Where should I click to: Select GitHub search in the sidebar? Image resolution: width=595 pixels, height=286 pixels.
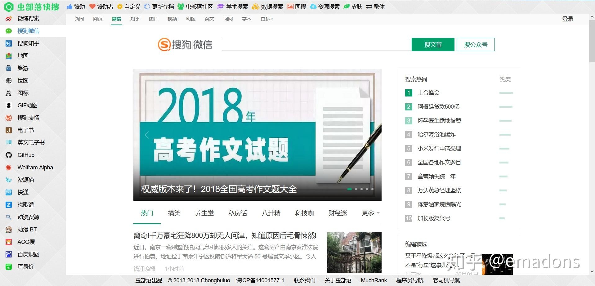[25, 155]
